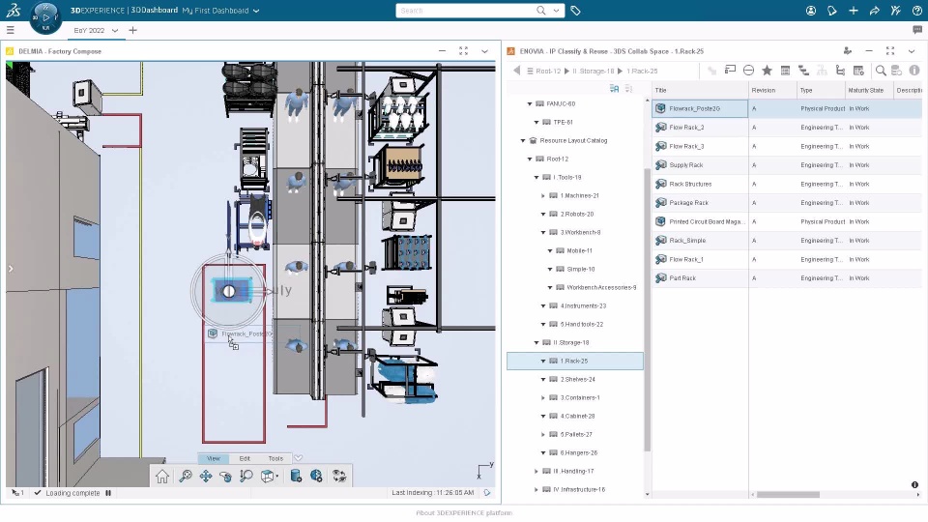
Task: Click the search magnifier icon in top bar
Action: tap(541, 11)
